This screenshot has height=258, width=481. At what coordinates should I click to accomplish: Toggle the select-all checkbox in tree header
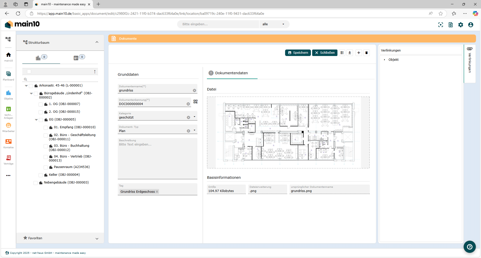point(29,72)
